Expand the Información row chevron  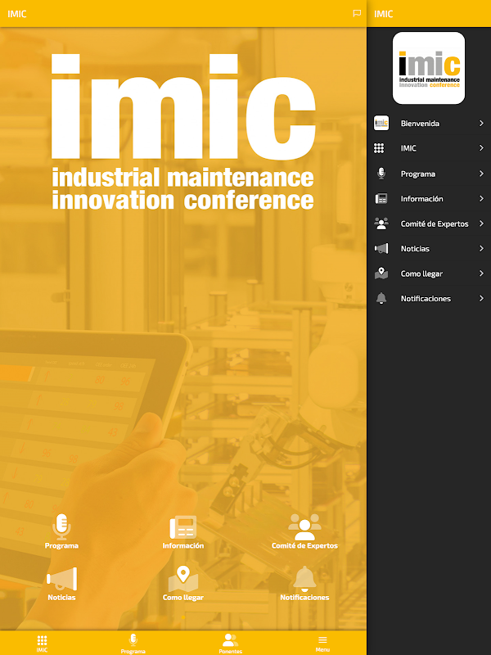pyautogui.click(x=481, y=198)
